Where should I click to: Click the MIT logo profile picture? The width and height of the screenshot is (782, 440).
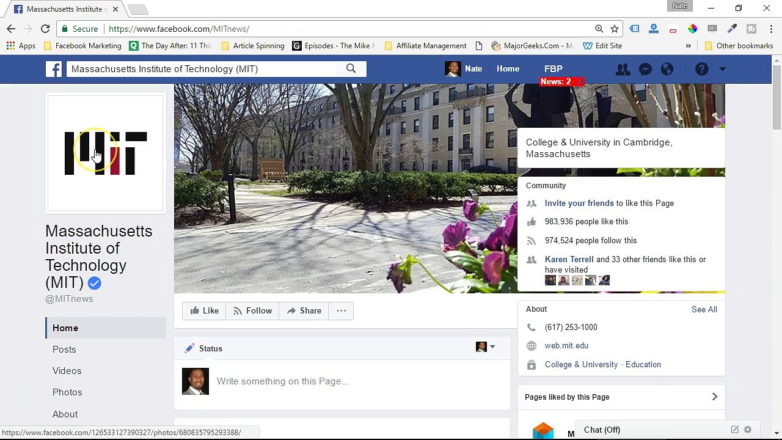point(106,153)
